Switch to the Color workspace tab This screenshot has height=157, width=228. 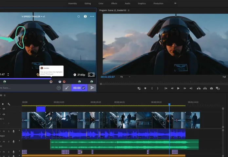(x=101, y=3)
